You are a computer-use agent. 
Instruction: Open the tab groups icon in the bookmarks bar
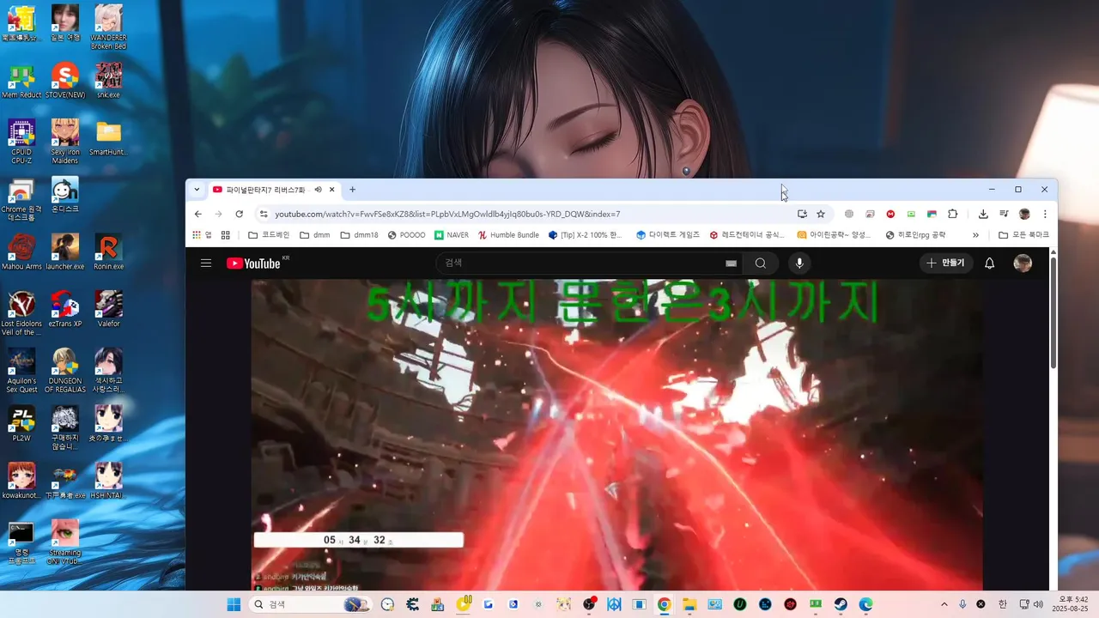click(226, 234)
